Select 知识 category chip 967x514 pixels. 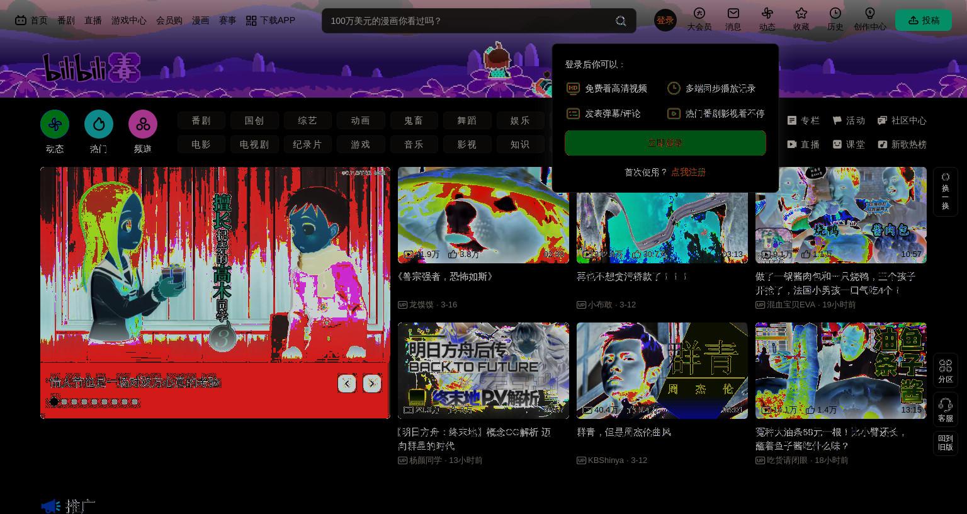(520, 144)
